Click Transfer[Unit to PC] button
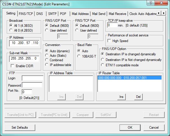This screenshot has width=170, height=136. [20, 115]
